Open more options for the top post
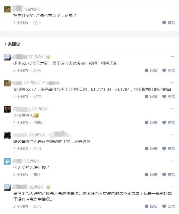 click(172, 9)
